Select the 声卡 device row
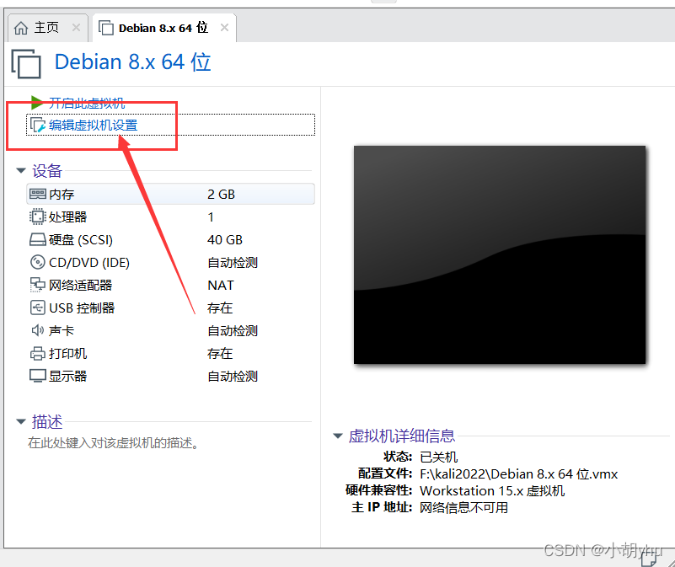Viewport: 675px width, 567px height. coord(171,330)
